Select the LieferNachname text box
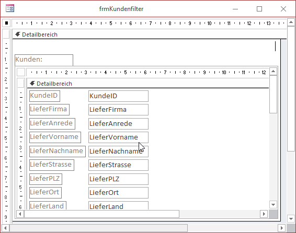Image resolution: width=296 pixels, height=233 pixels. point(118,152)
